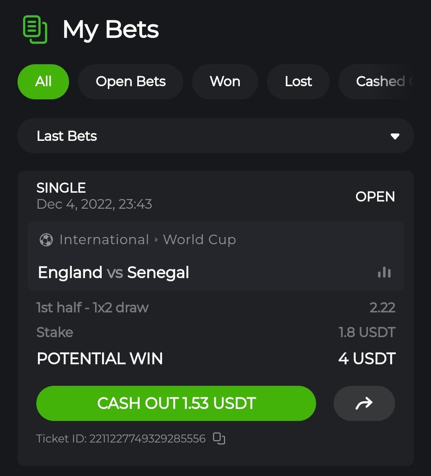
Task: Click the Last Bets dropdown arrow
Action: pos(395,136)
